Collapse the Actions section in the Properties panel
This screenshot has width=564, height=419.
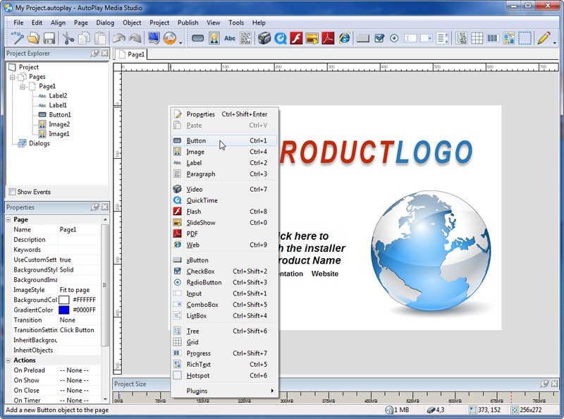click(10, 360)
